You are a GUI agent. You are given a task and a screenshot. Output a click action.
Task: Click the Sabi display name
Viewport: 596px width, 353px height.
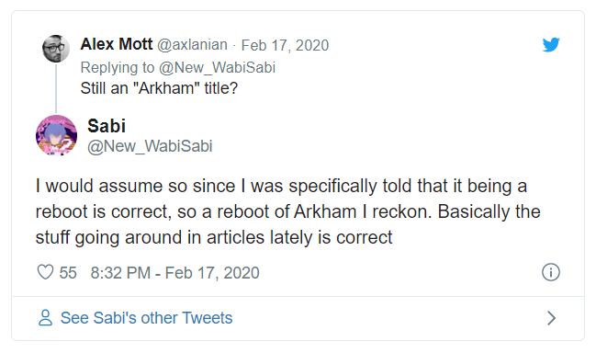[x=107, y=126]
